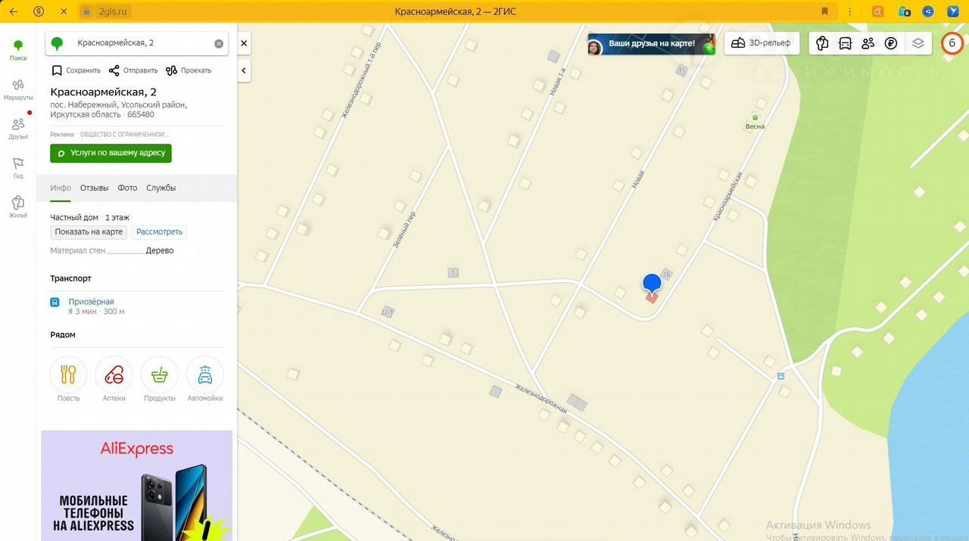Click the Сохранить bookmark button
The width and height of the screenshot is (969, 541).
tap(76, 70)
